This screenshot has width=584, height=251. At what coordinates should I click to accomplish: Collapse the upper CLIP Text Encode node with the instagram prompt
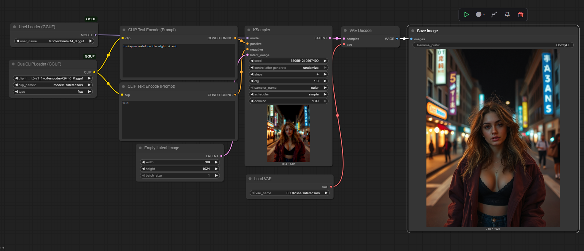point(124,30)
